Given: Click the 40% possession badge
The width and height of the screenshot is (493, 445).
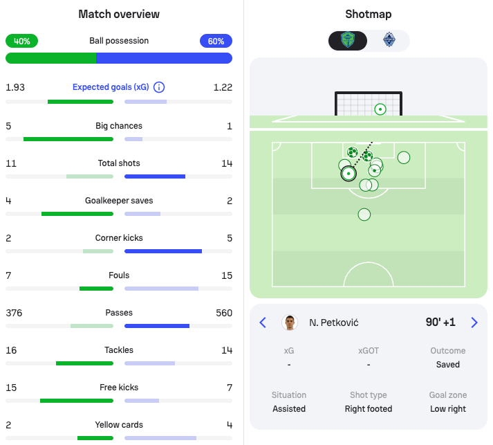Looking at the screenshot, I should [x=22, y=41].
